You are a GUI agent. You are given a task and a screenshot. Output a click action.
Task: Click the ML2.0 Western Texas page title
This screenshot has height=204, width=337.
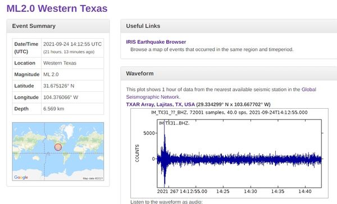tap(57, 8)
